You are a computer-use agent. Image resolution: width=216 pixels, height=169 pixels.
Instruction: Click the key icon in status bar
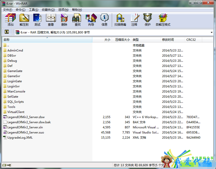point(9,165)
